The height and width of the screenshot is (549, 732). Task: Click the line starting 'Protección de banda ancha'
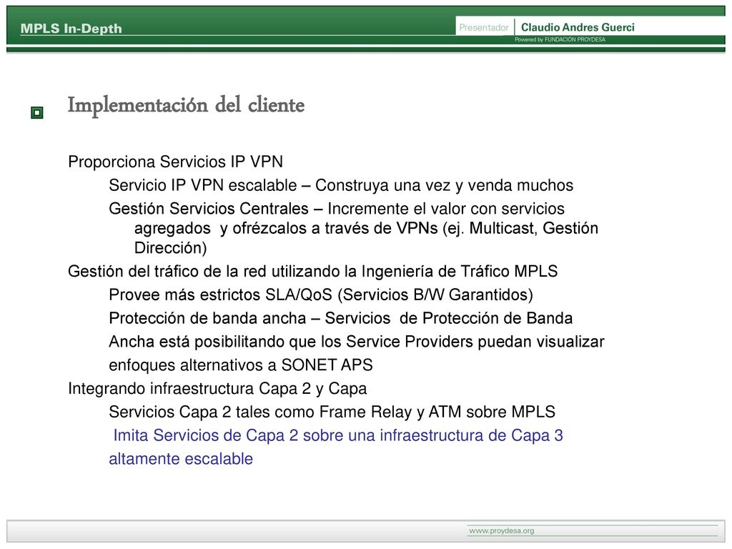340,318
